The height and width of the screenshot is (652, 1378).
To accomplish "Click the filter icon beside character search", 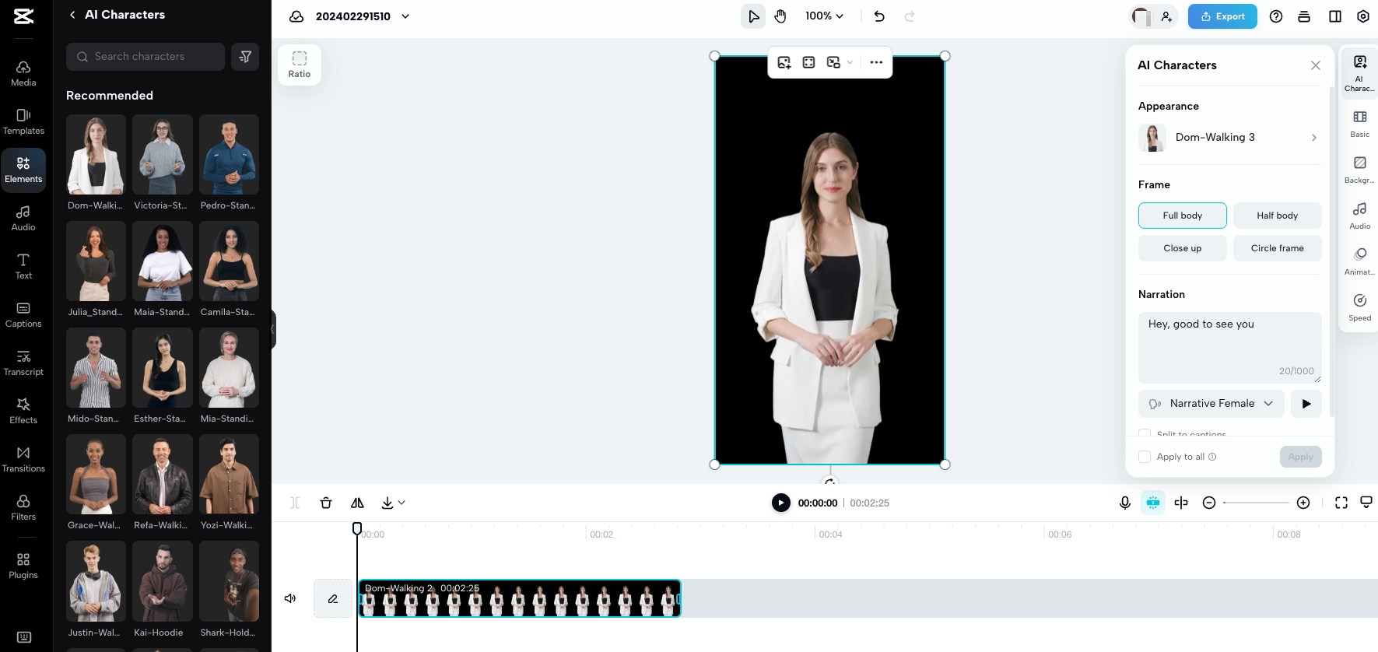I will point(245,57).
